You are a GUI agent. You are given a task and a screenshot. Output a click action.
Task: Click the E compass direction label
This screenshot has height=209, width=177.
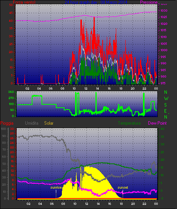pyautogui.click(x=166, y=111)
